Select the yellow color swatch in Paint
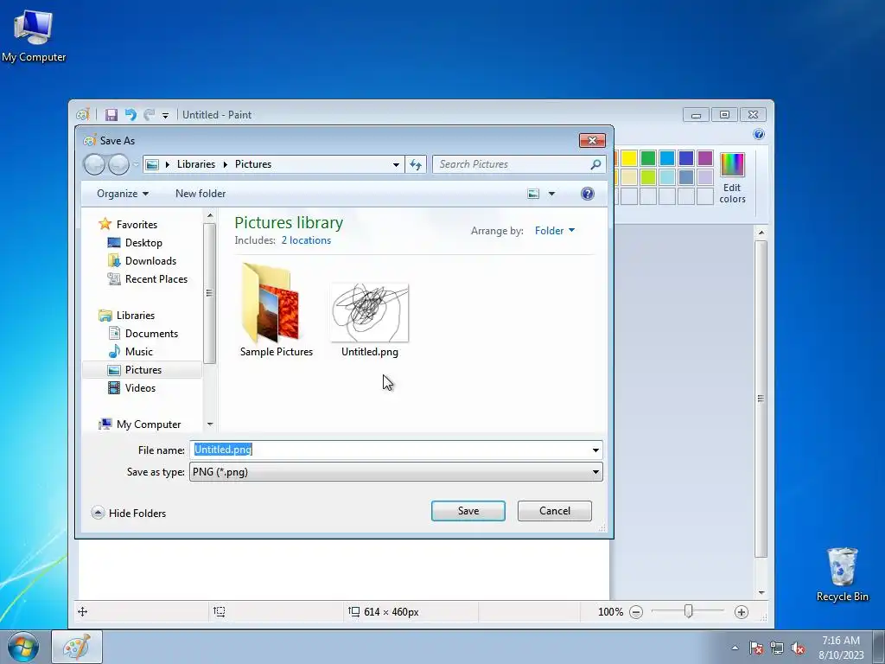Image resolution: width=885 pixels, height=664 pixels. coord(629,158)
